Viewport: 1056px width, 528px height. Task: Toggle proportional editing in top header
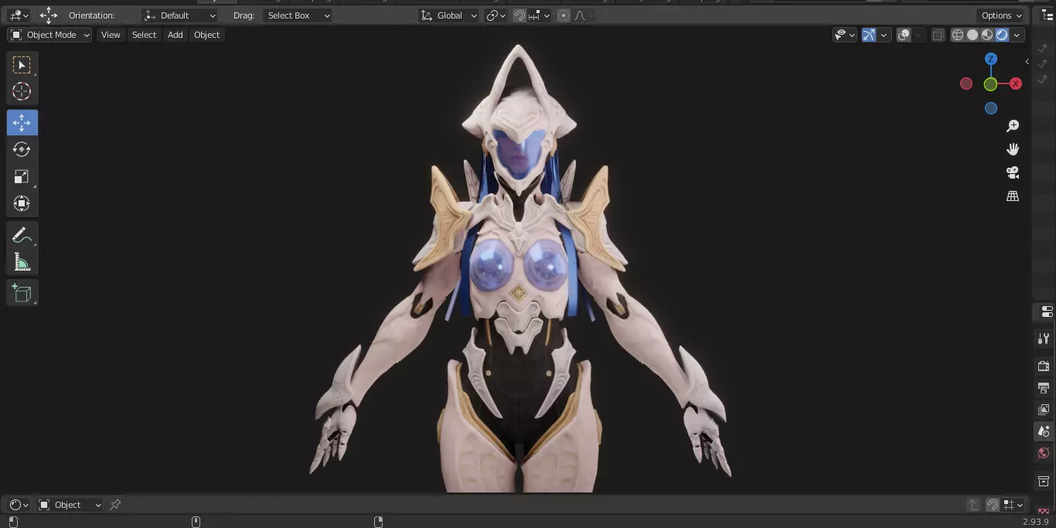(x=564, y=15)
